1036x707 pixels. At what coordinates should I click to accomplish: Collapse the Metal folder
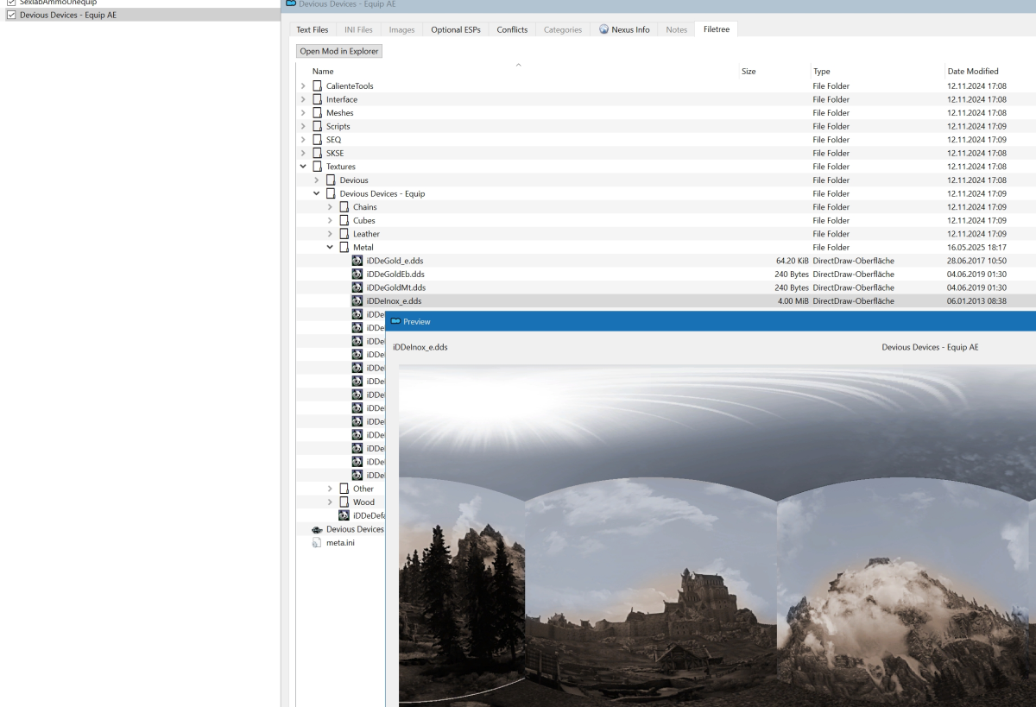point(330,247)
